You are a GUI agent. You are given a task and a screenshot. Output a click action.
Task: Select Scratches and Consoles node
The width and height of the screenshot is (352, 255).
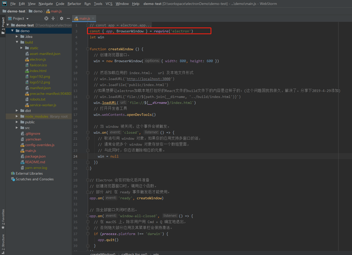(35, 179)
